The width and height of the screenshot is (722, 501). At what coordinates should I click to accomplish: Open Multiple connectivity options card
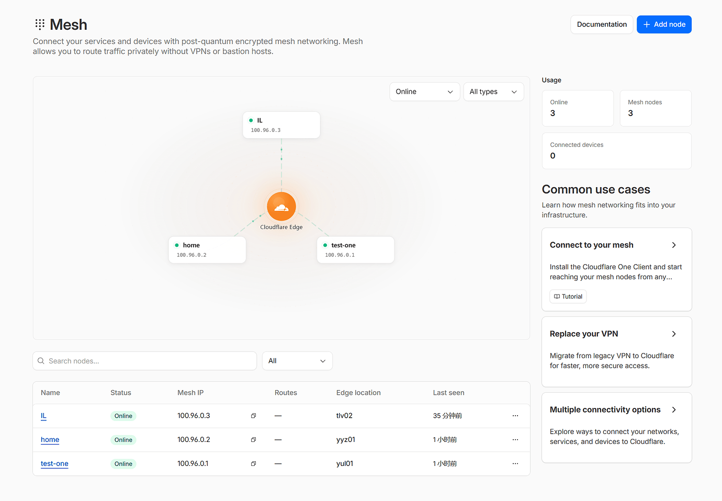(617, 428)
